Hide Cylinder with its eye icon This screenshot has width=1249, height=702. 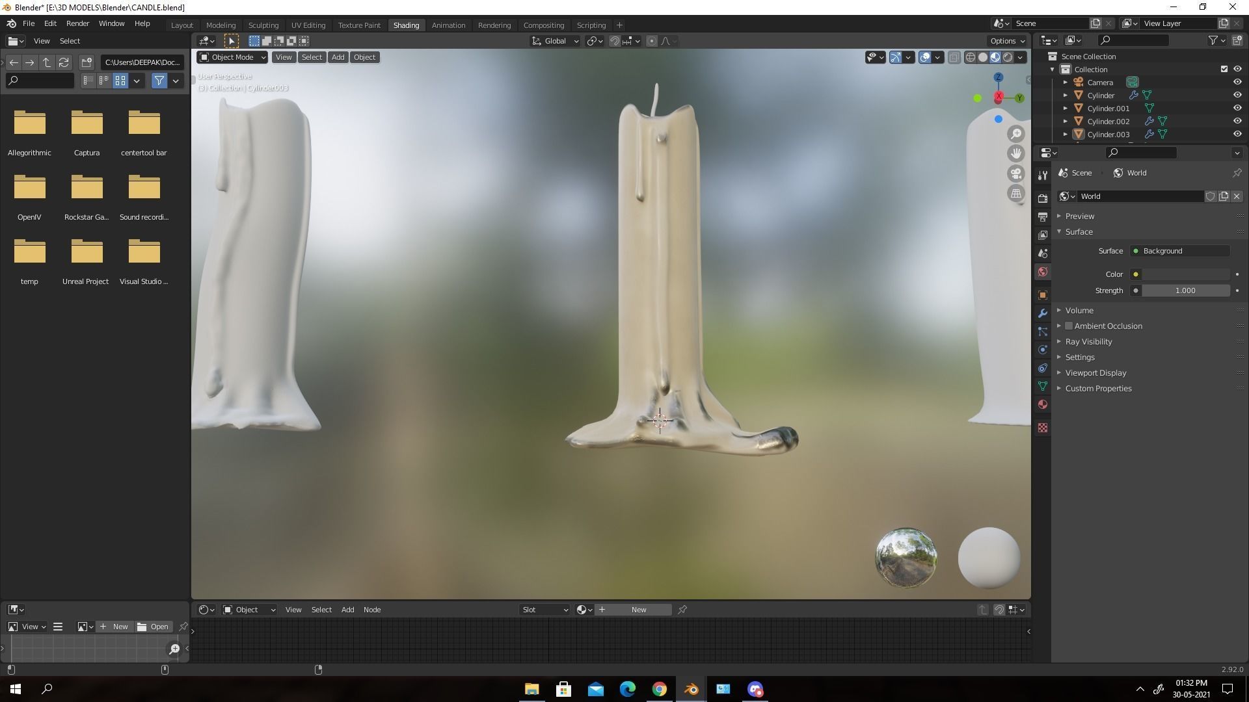point(1237,96)
